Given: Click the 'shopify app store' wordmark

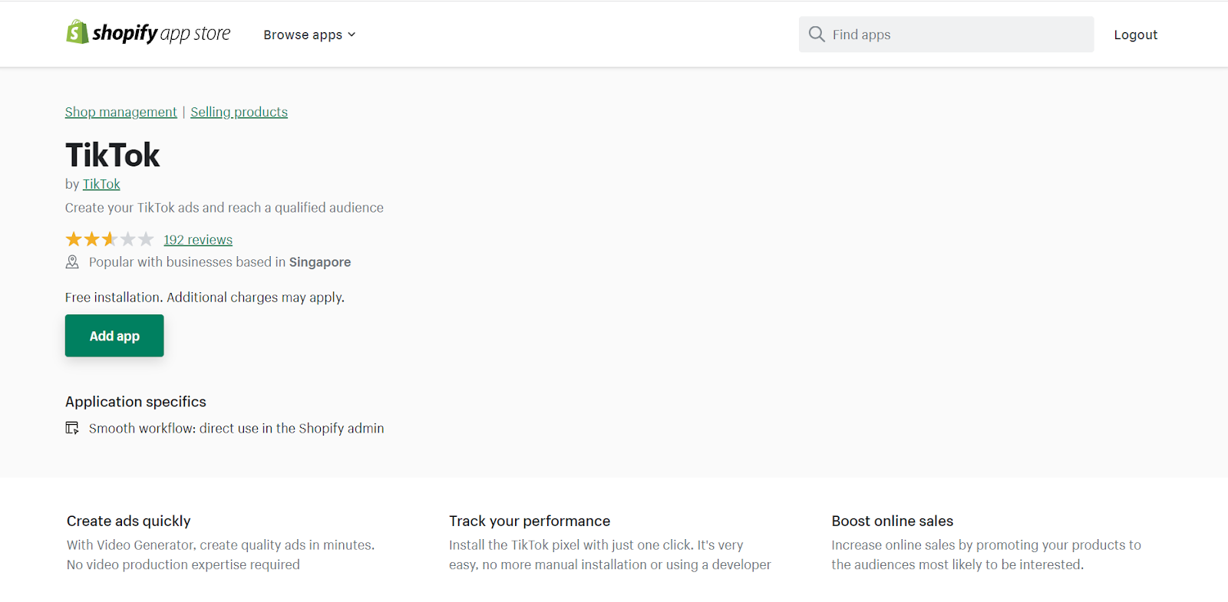Looking at the screenshot, I should coord(161,33).
